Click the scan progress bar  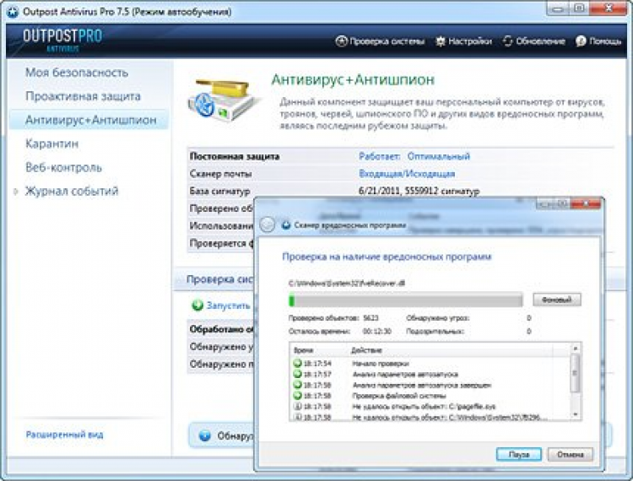[x=405, y=300]
